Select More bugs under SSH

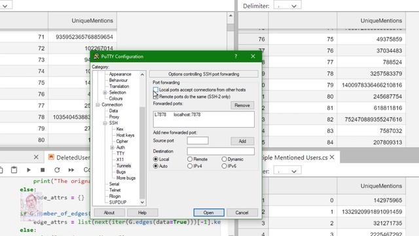[126, 178]
